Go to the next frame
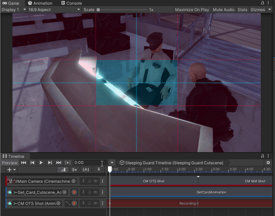The width and height of the screenshot is (275, 216). pyautogui.click(x=50, y=163)
